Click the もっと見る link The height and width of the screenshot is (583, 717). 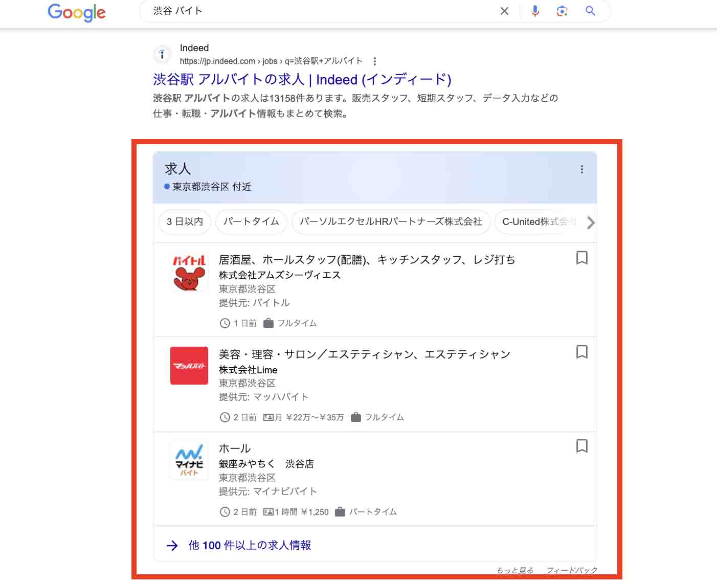[514, 570]
